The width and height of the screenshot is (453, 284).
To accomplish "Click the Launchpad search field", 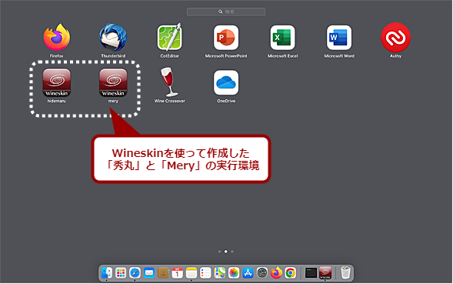I will [x=226, y=12].
